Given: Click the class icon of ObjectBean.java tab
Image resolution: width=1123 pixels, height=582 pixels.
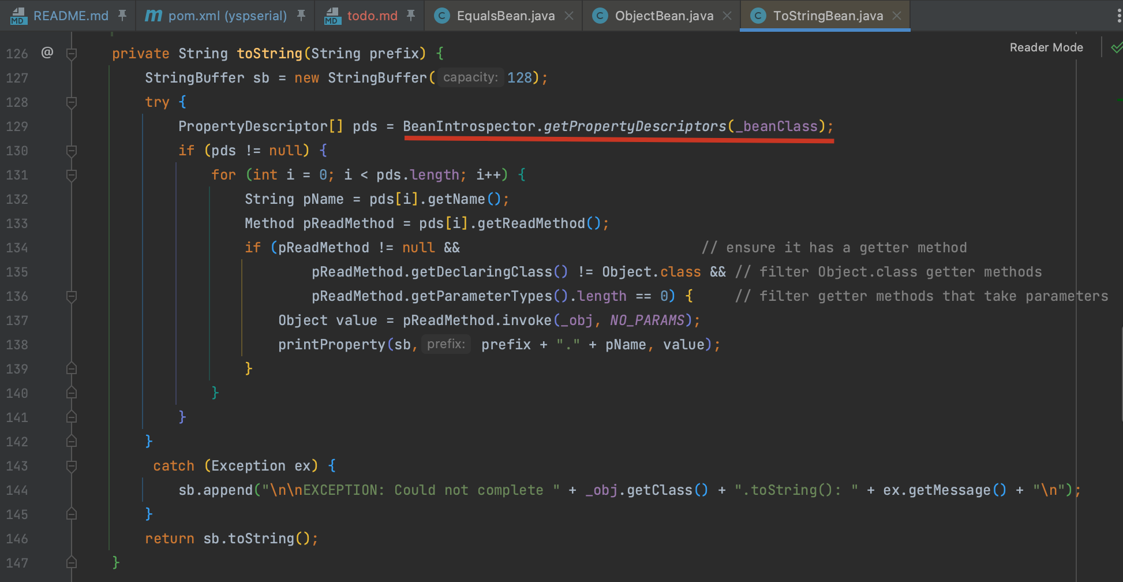Looking at the screenshot, I should point(600,16).
